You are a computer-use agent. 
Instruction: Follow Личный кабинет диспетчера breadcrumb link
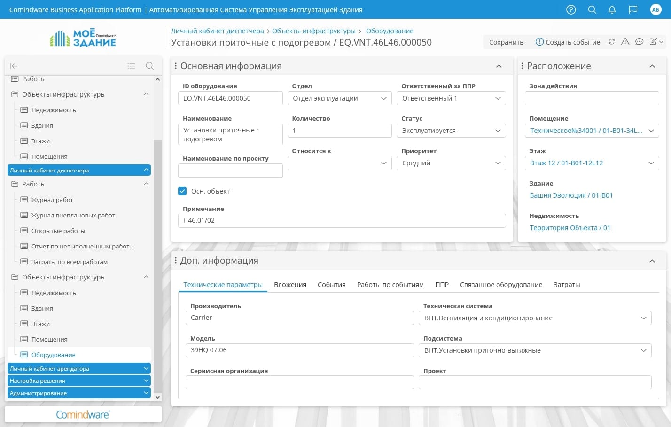click(218, 31)
